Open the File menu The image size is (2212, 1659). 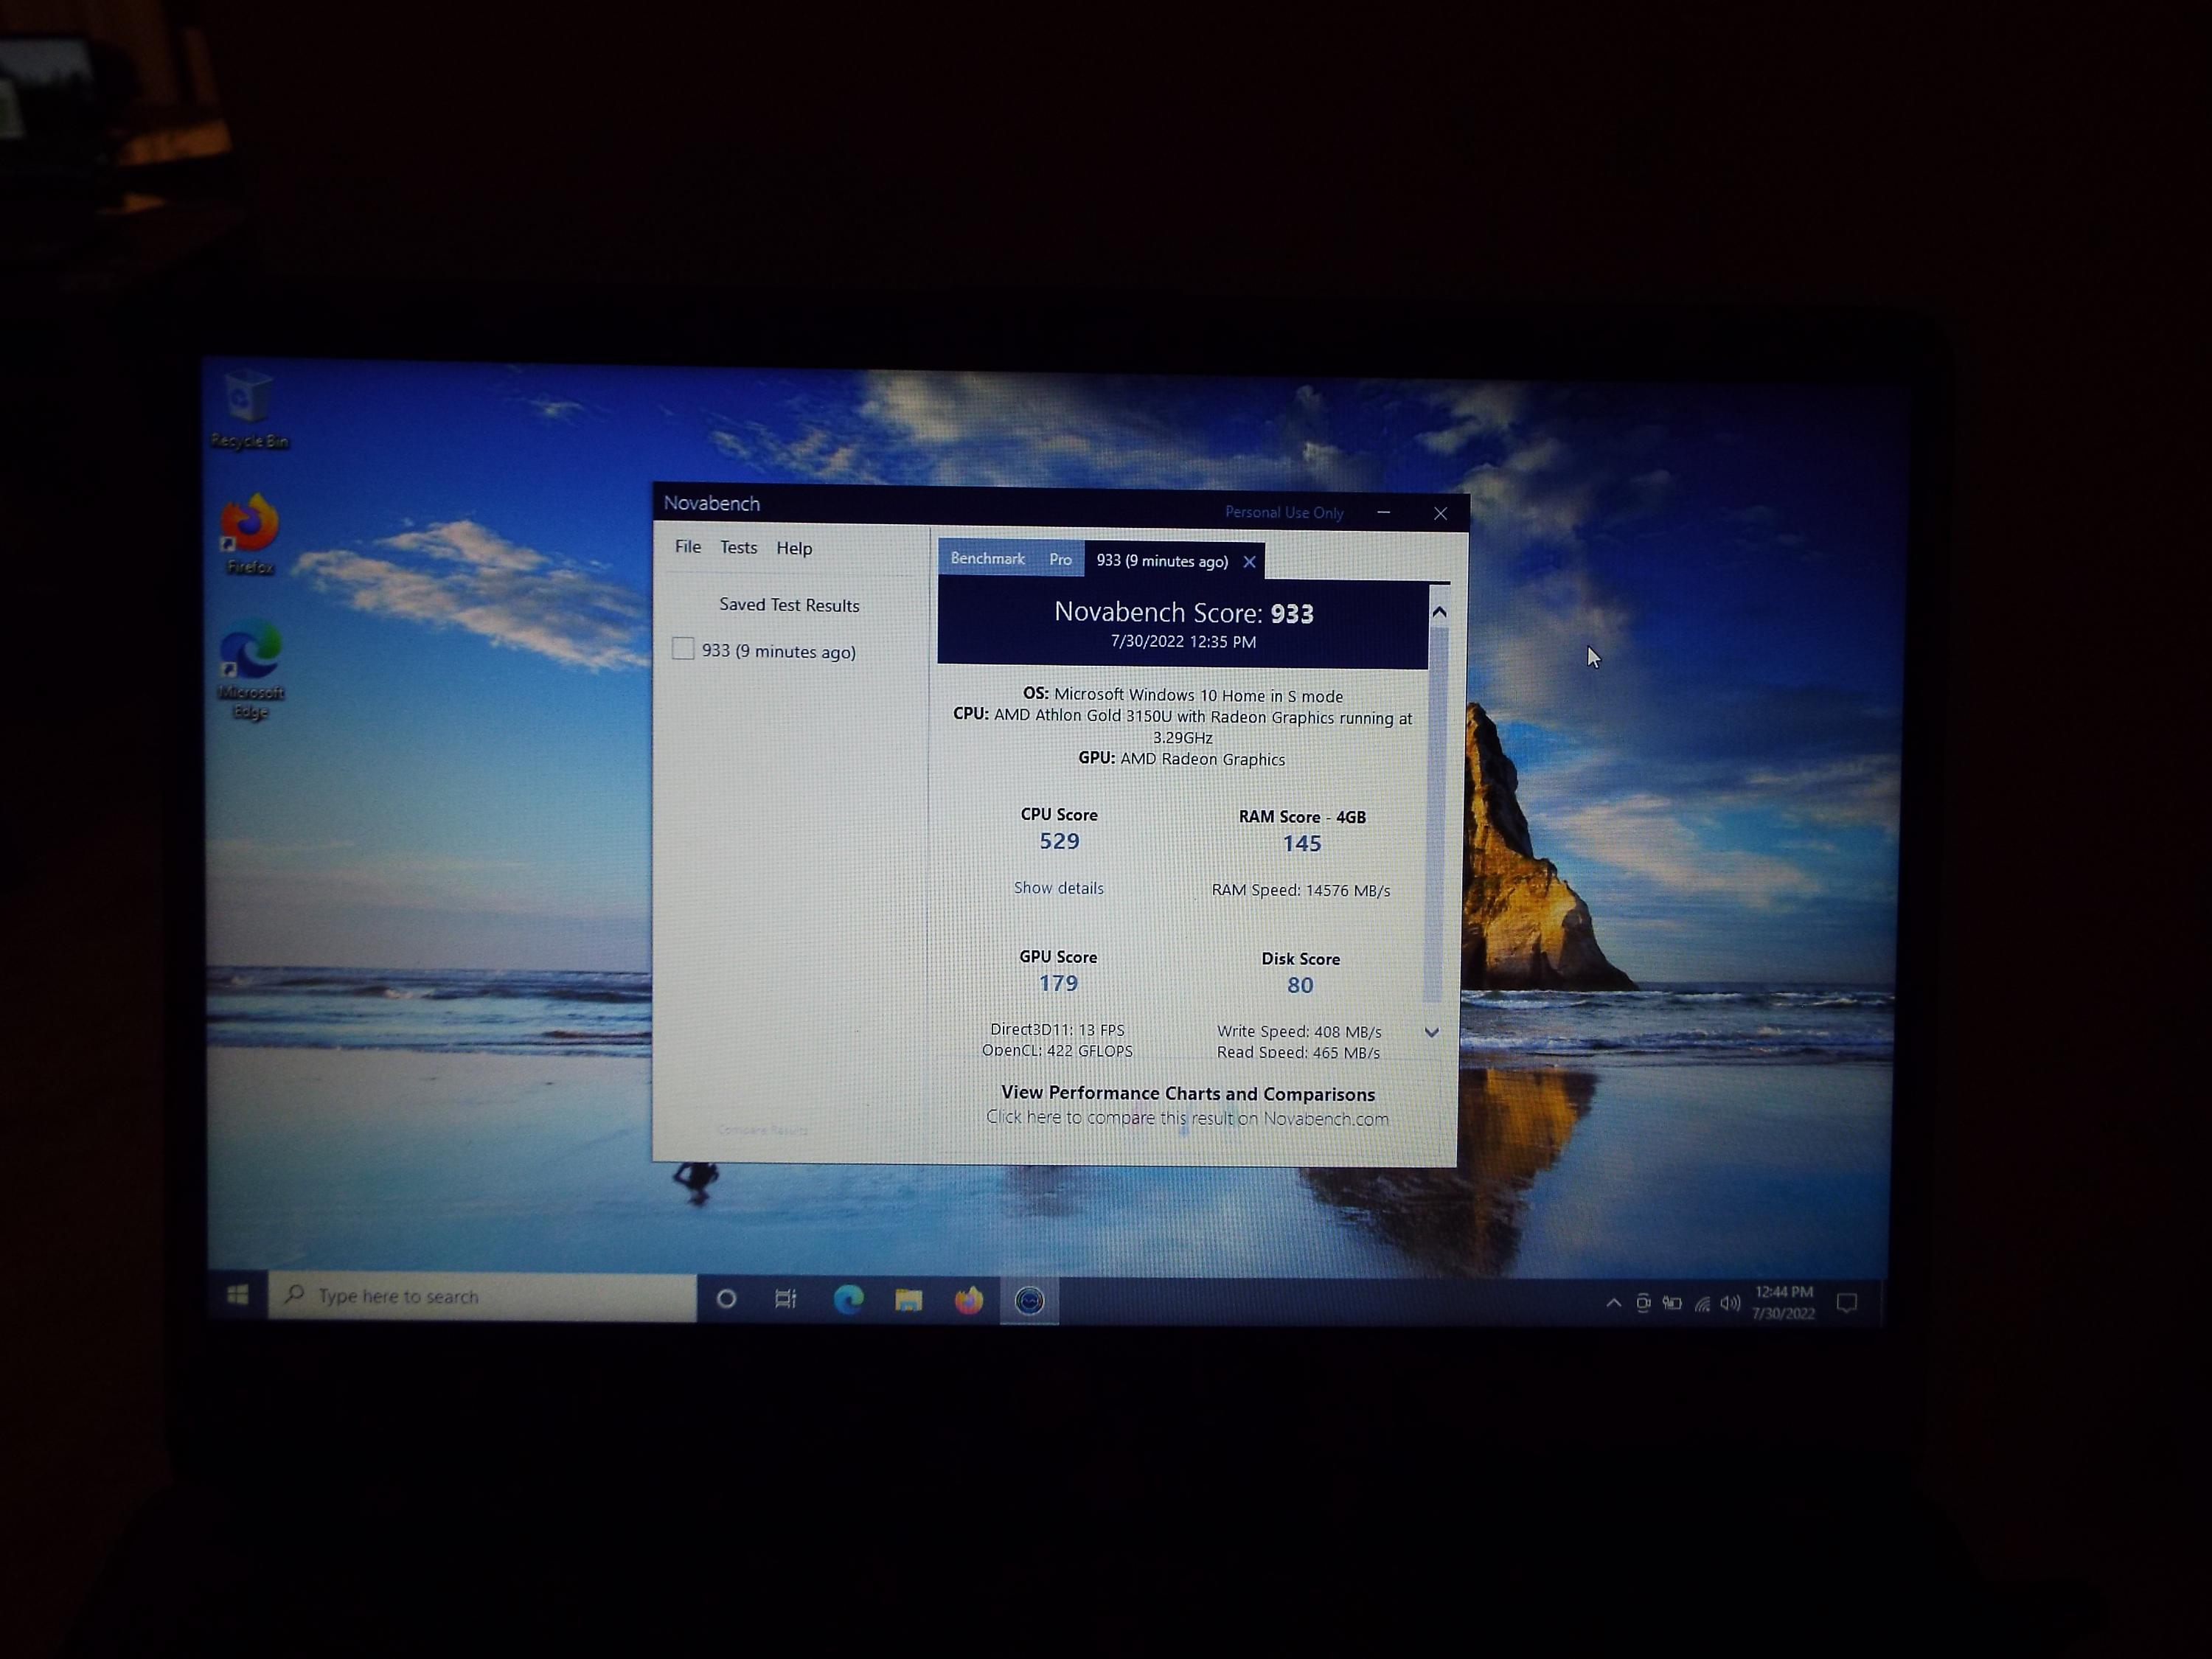[688, 547]
